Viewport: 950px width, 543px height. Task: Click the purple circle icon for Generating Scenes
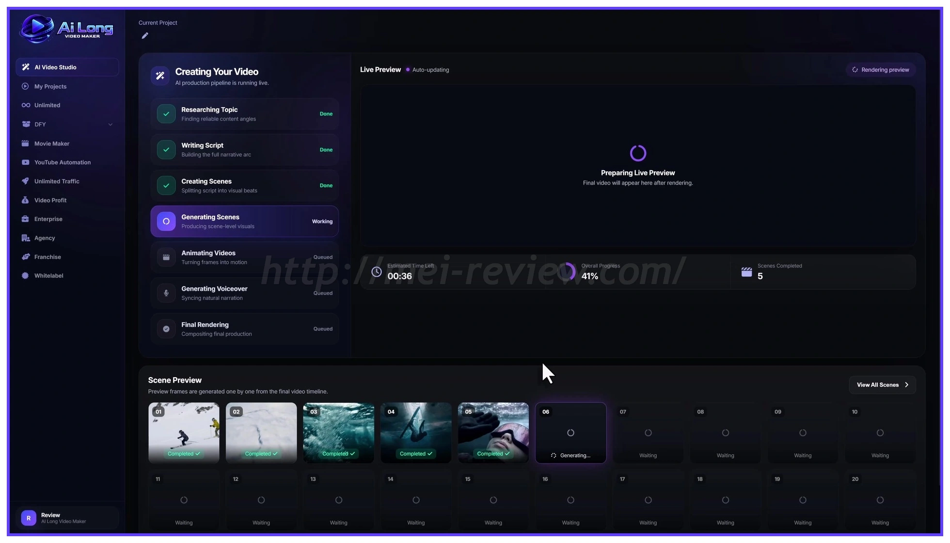pyautogui.click(x=166, y=222)
